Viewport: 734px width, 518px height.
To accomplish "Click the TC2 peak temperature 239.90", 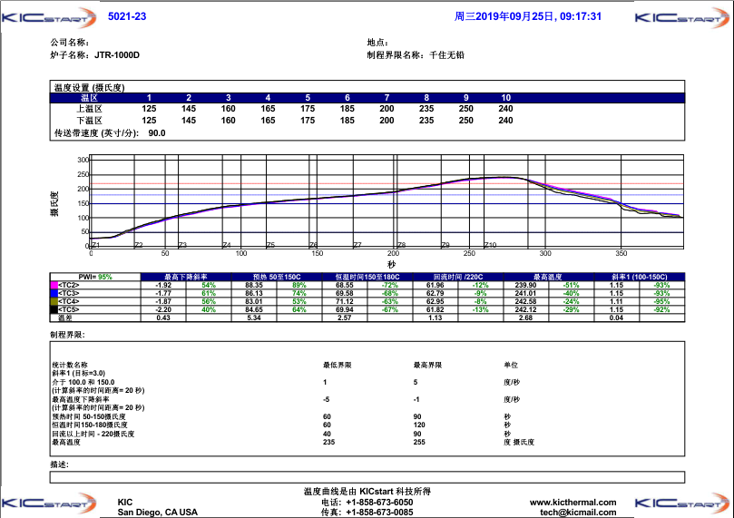I will [x=525, y=285].
